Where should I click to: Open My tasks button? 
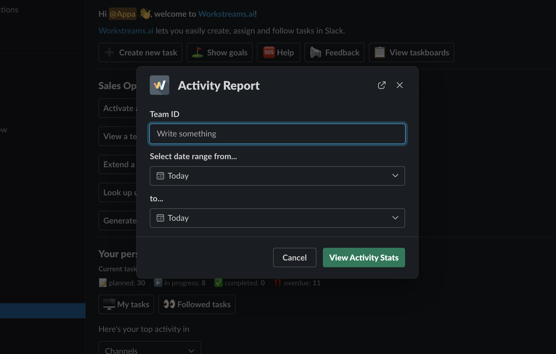[x=126, y=304]
